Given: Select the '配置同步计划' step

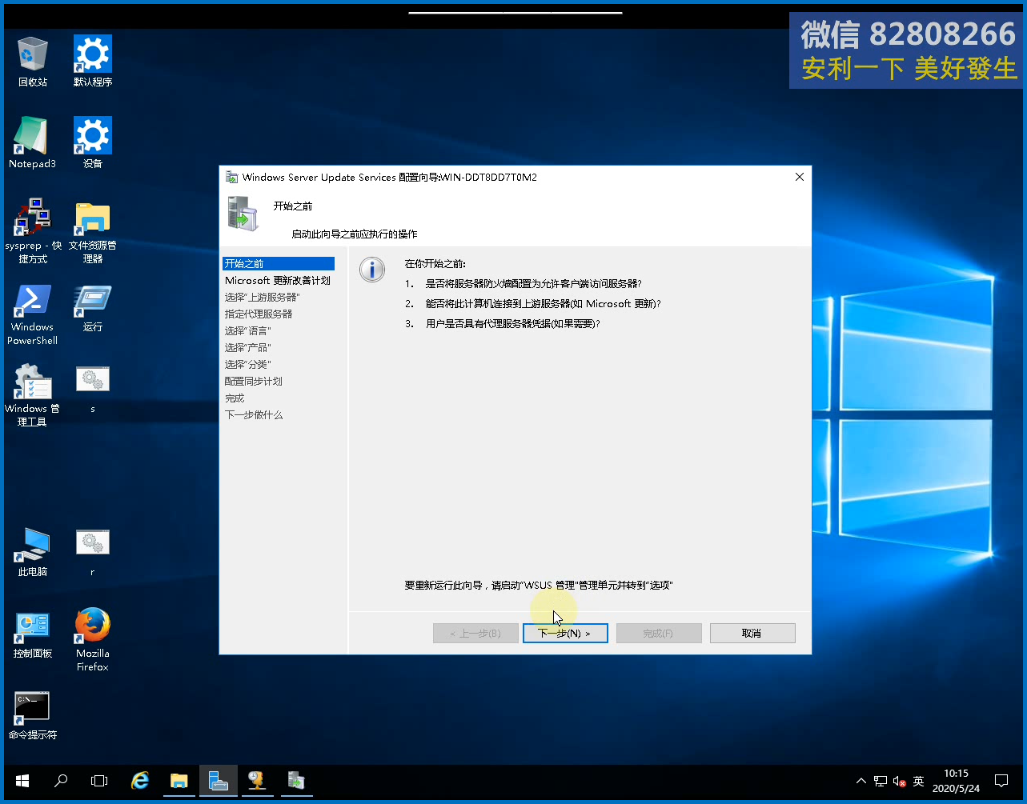Looking at the screenshot, I should [x=253, y=381].
